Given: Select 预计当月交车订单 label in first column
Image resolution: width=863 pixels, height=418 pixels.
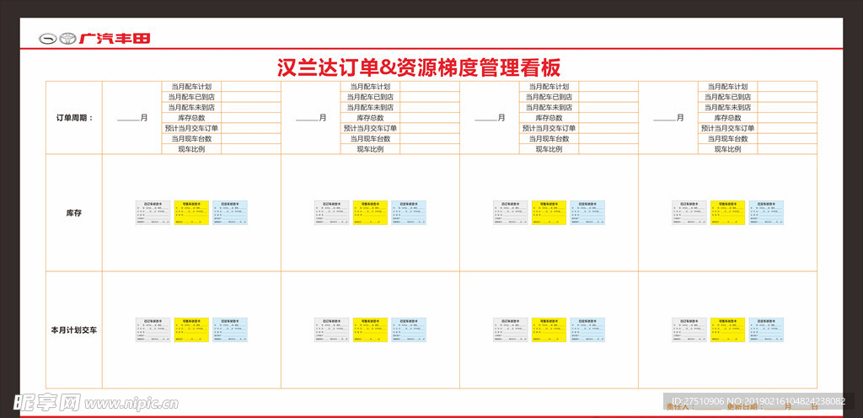Looking at the screenshot, I should [x=191, y=128].
